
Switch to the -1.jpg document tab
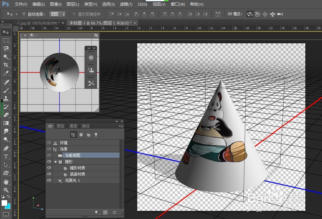(37, 23)
